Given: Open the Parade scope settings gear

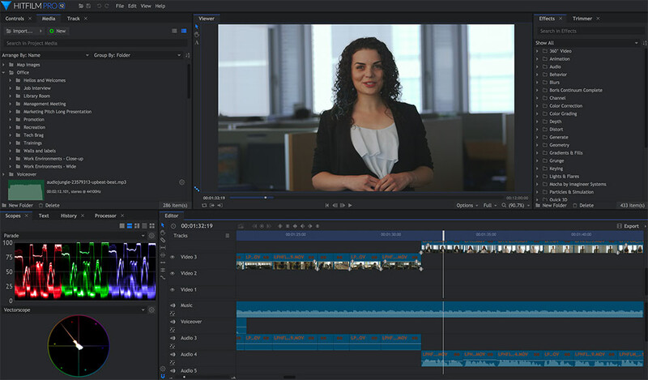Looking at the screenshot, I should point(151,236).
